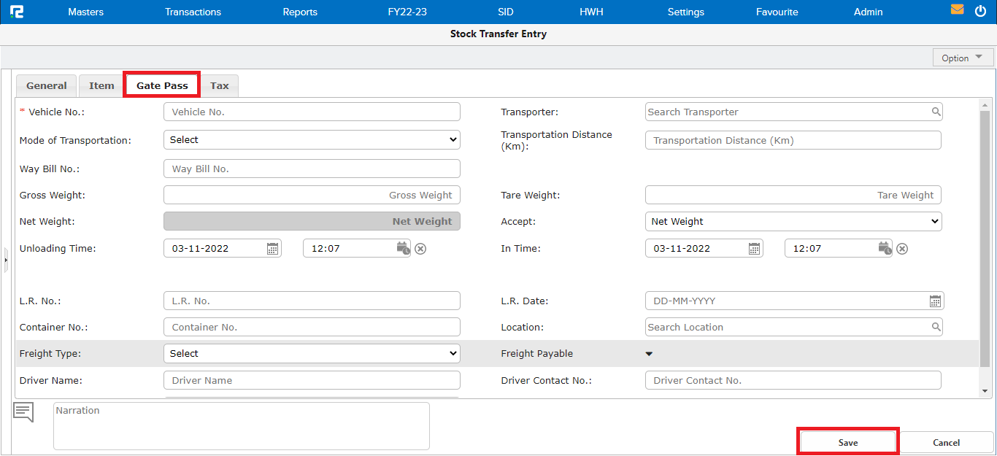Open In Time date calendar icon
Viewport: 997px width, 456px height.
click(x=754, y=249)
